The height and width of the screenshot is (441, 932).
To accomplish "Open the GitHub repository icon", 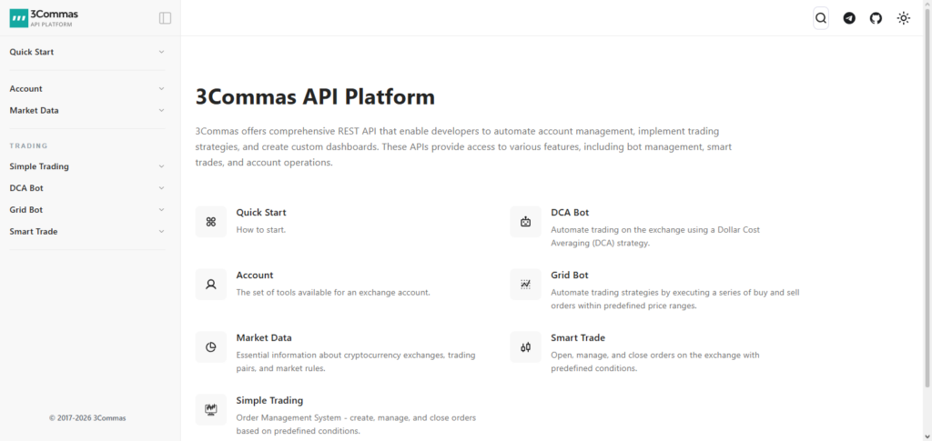I will [x=876, y=18].
